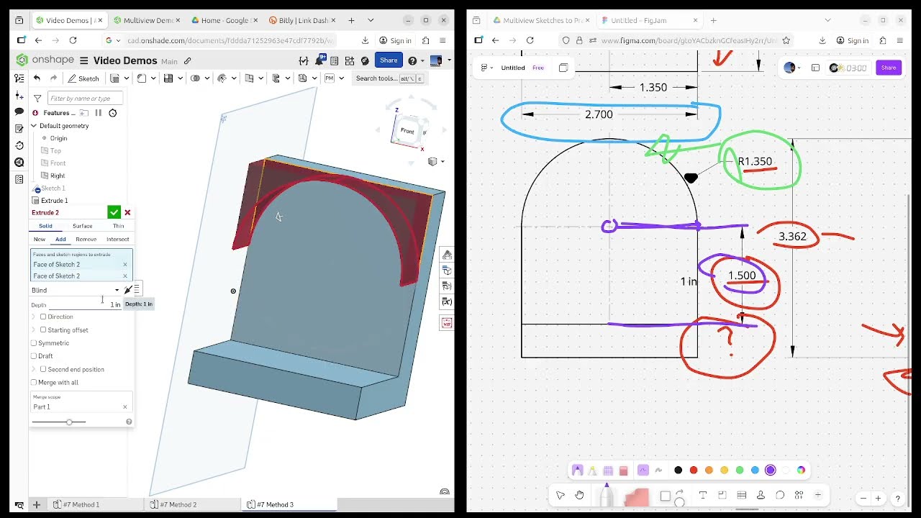Screen dimensions: 921x518
Task: Open the Comments panel in left sidebar
Action: [19, 112]
